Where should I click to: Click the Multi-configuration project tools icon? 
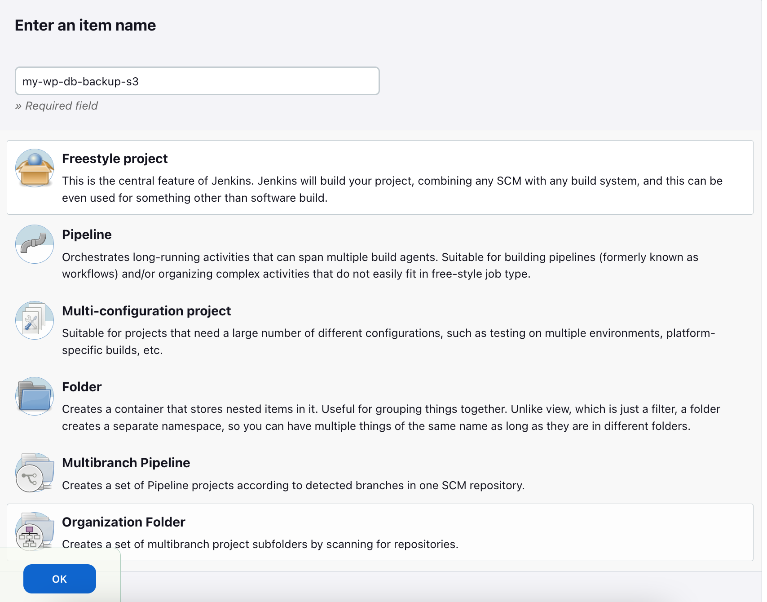tap(35, 320)
